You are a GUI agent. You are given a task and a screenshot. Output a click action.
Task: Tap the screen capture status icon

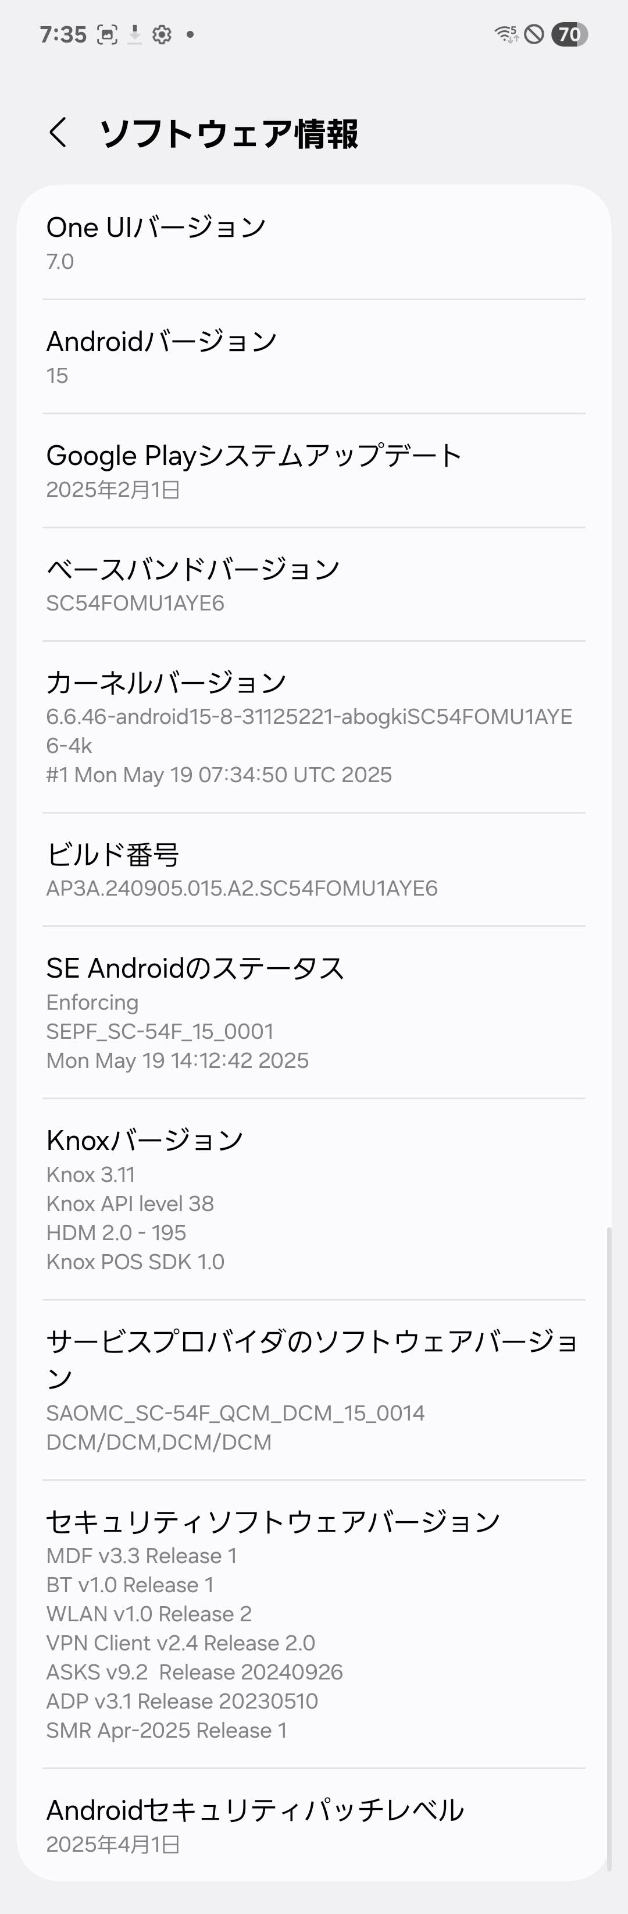click(108, 35)
